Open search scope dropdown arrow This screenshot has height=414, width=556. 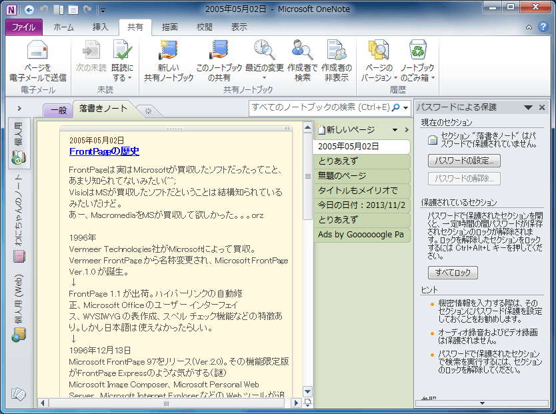pyautogui.click(x=405, y=108)
